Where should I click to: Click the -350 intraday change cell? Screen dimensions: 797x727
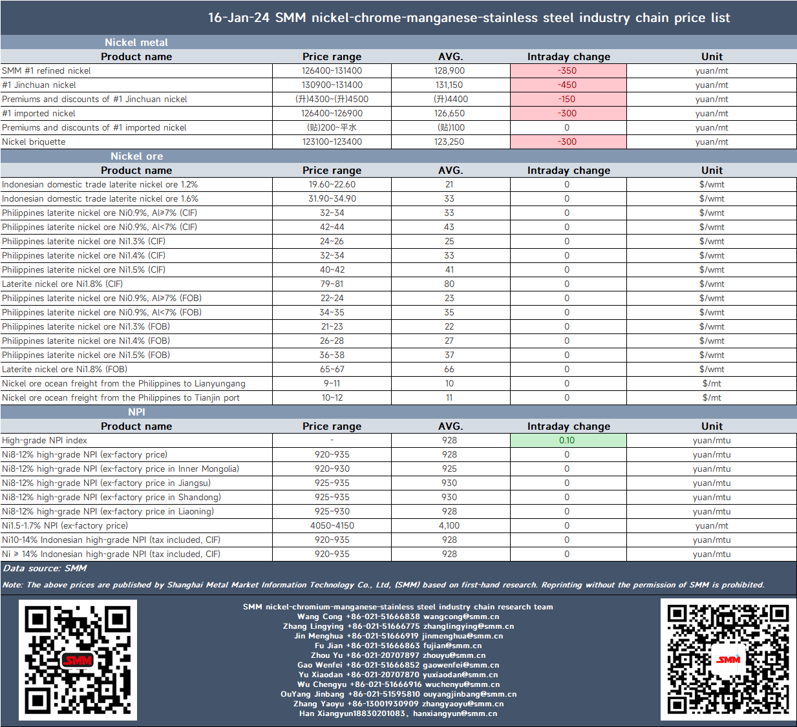click(x=568, y=70)
